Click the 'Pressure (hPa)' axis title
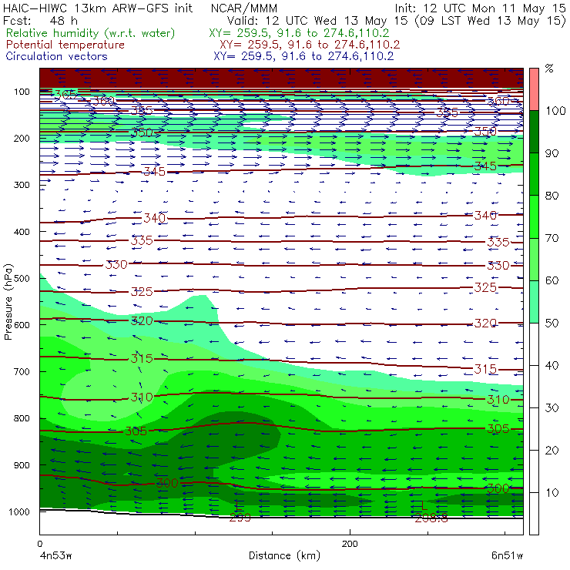 (8, 302)
